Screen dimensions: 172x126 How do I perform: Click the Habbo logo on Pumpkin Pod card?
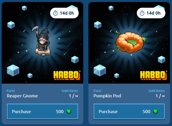click(x=154, y=75)
